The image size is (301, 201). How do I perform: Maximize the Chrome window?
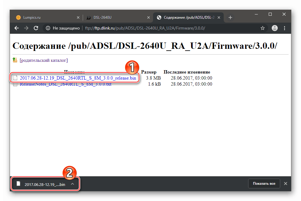click(x=270, y=14)
